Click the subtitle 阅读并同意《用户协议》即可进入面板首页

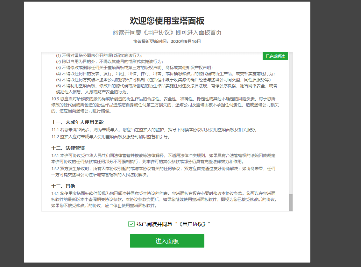coord(167,32)
